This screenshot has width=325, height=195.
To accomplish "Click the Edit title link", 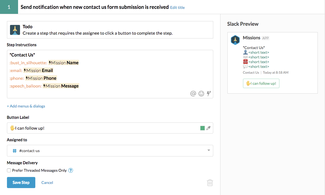I will 177,7.
